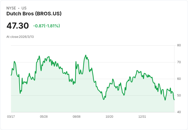
Task: Click the Dutch Bros (BROS.US) title
Action: [34, 14]
